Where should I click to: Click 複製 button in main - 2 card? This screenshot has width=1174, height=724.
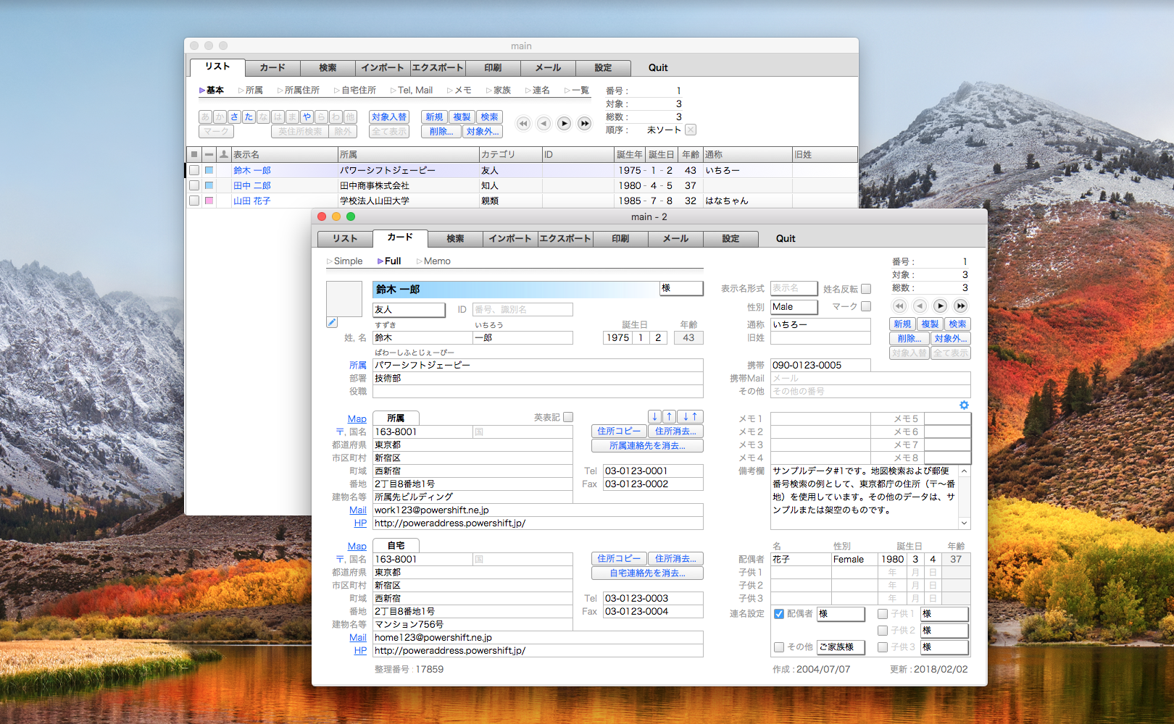pos(930,324)
